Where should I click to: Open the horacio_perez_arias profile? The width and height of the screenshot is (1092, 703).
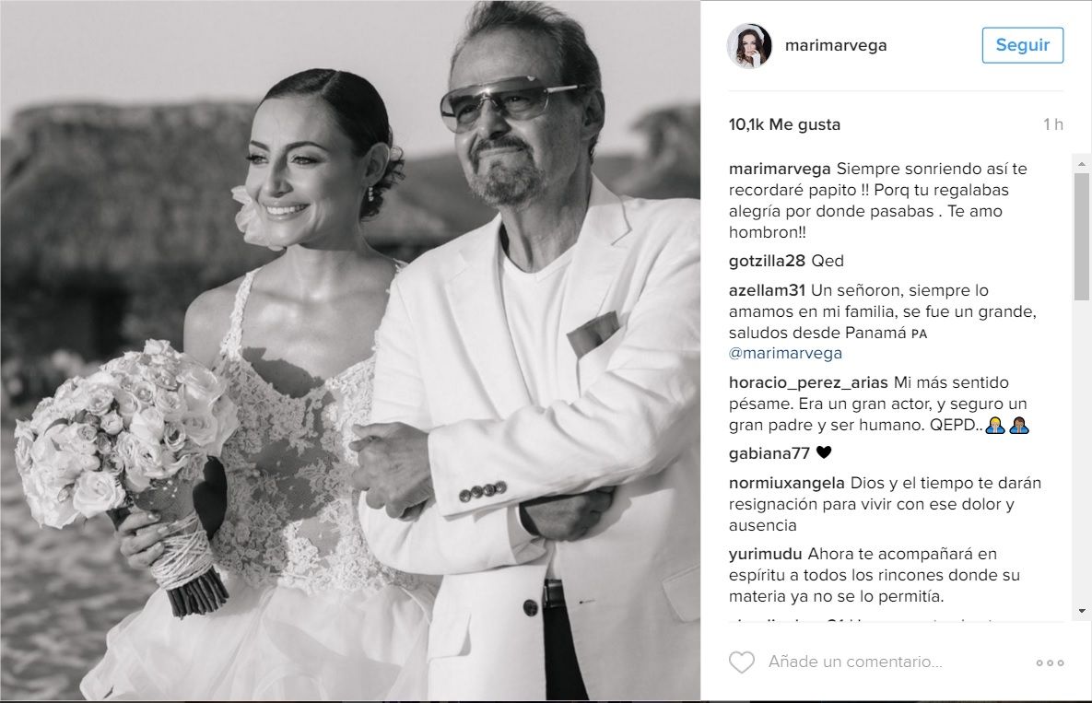pos(808,382)
